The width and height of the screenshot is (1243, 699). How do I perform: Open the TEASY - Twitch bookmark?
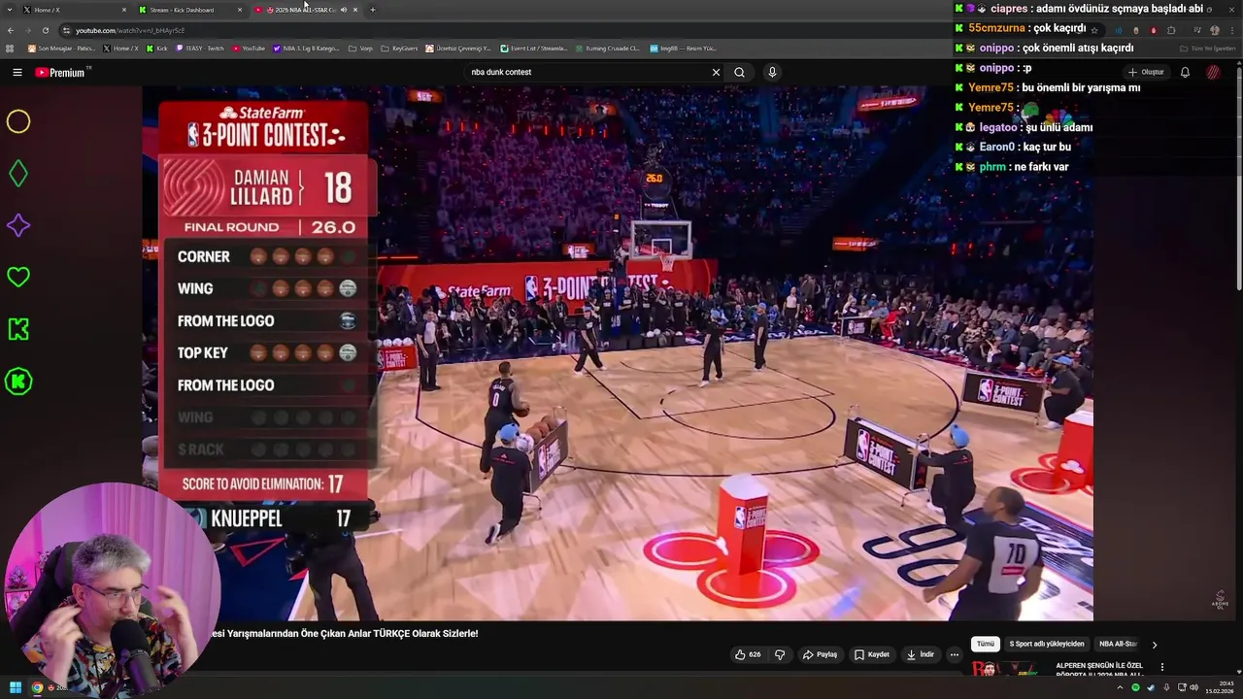pos(200,48)
